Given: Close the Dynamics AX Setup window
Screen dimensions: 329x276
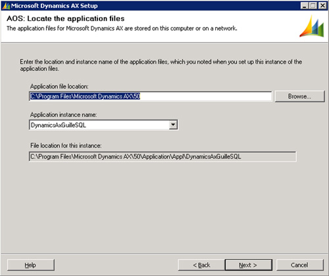Looking at the screenshot, I should coord(322,5).
